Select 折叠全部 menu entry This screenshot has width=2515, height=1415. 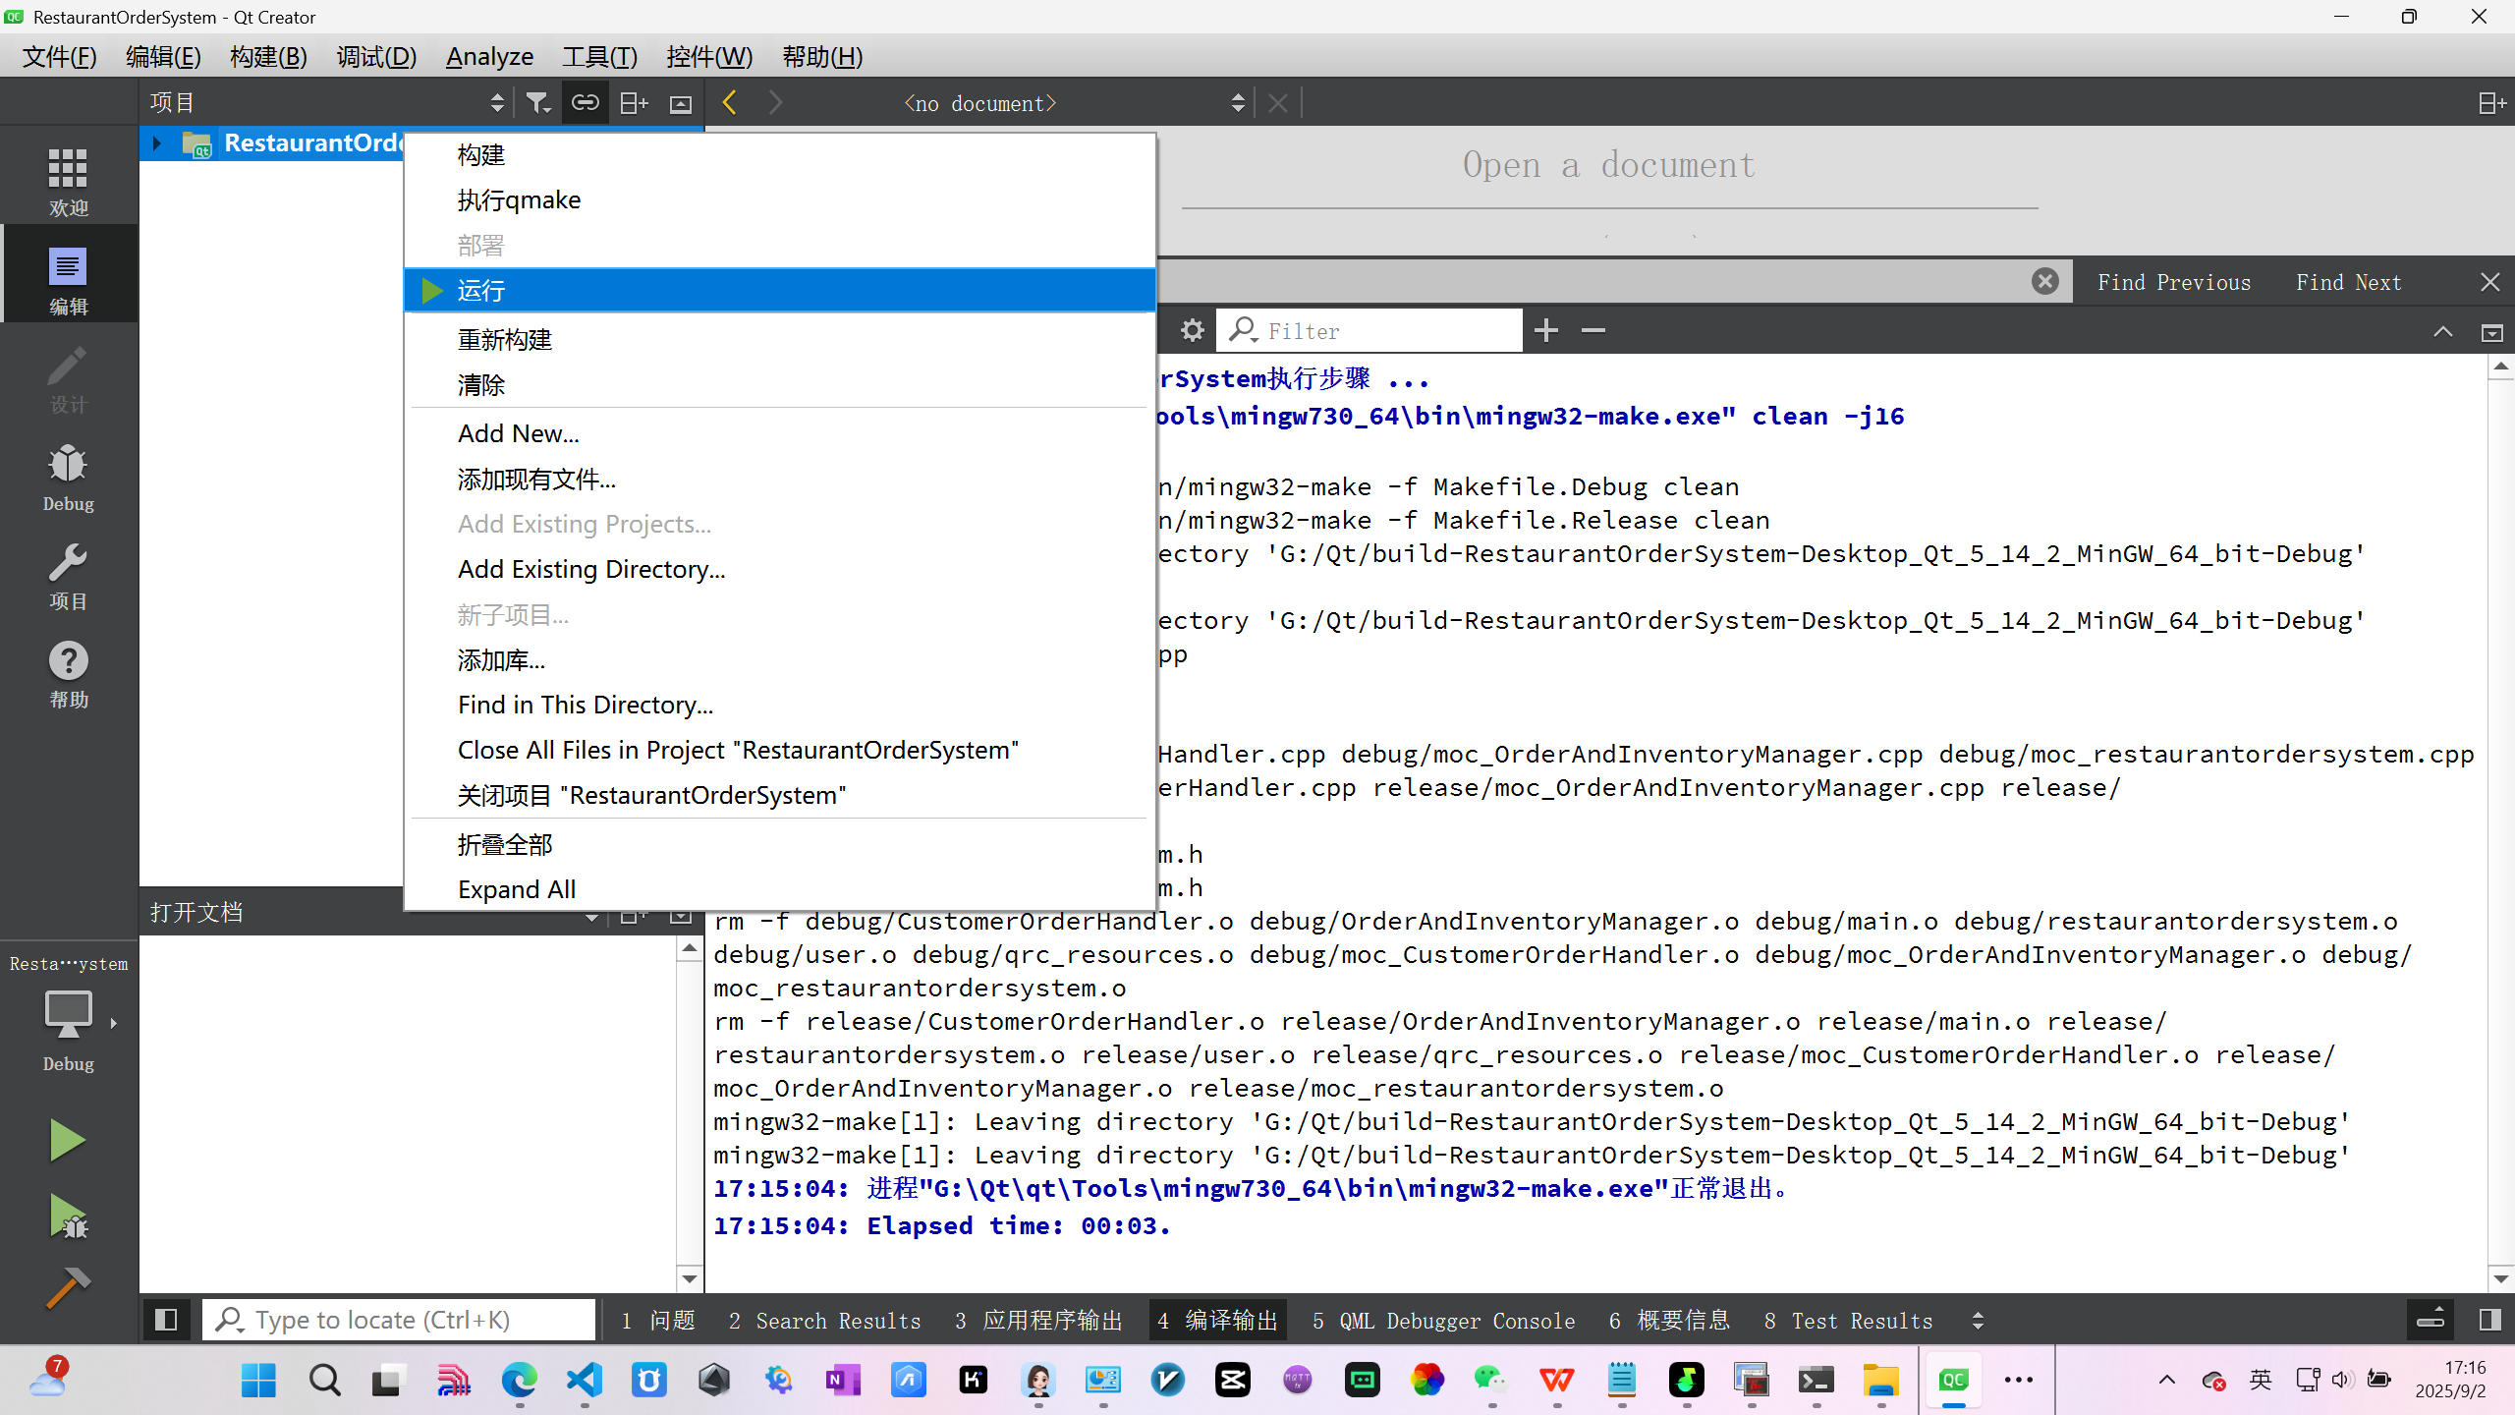pos(780,844)
